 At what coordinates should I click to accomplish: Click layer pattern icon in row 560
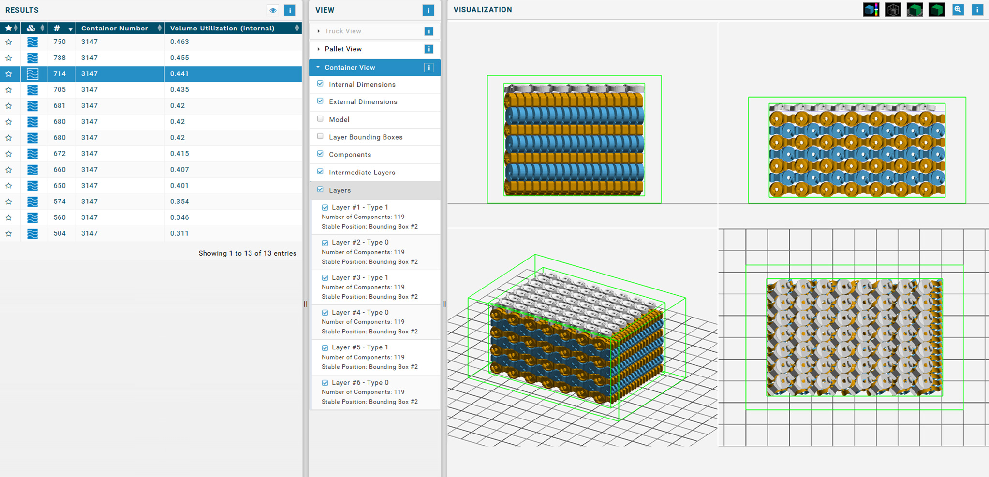(x=32, y=217)
